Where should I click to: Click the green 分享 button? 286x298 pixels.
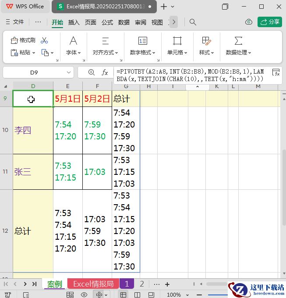pyautogui.click(x=270, y=22)
